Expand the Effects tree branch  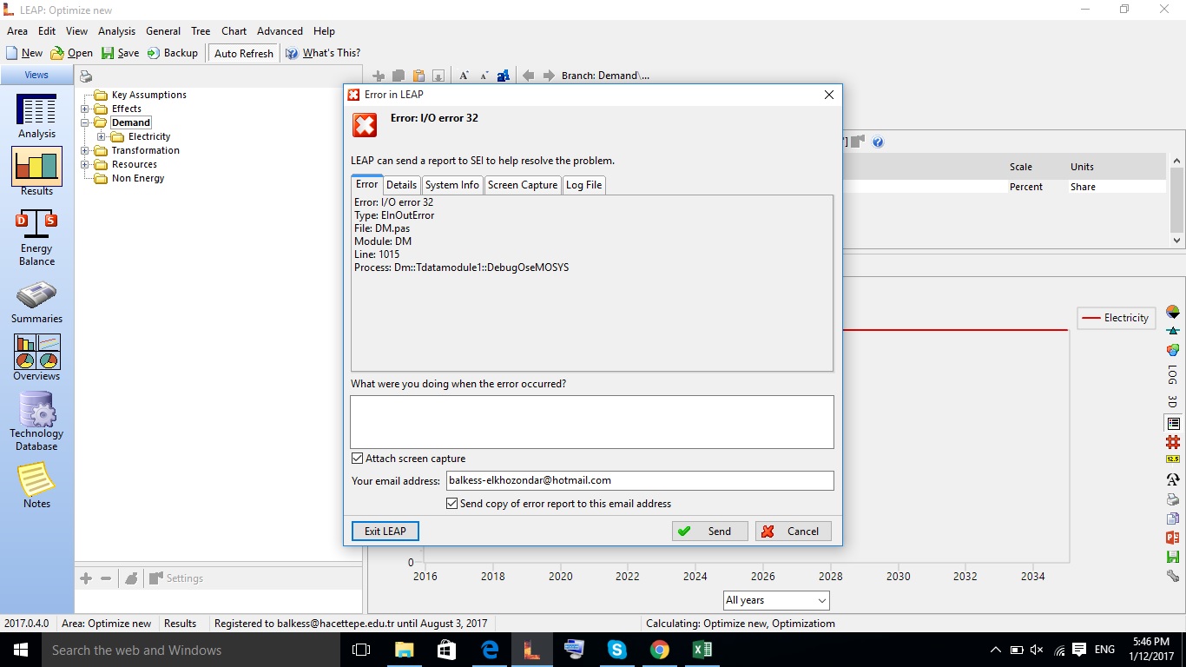tap(85, 109)
